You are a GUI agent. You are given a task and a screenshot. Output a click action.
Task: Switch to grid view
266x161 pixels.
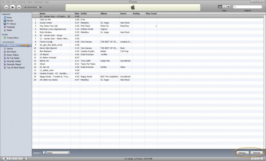coord(224,6)
